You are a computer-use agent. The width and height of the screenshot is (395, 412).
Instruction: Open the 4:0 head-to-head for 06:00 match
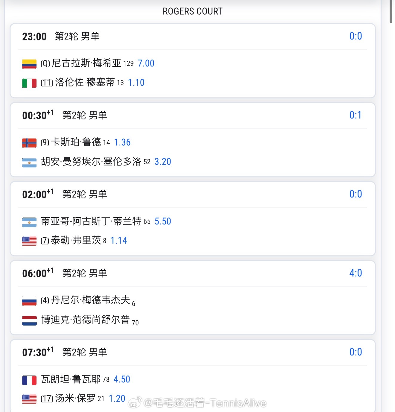point(355,273)
